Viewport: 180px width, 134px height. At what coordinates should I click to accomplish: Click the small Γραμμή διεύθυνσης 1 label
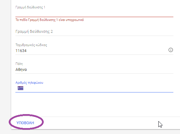(x=30, y=7)
